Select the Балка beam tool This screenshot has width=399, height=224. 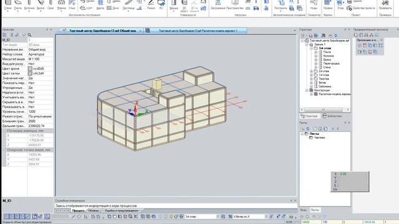tap(41, 5)
